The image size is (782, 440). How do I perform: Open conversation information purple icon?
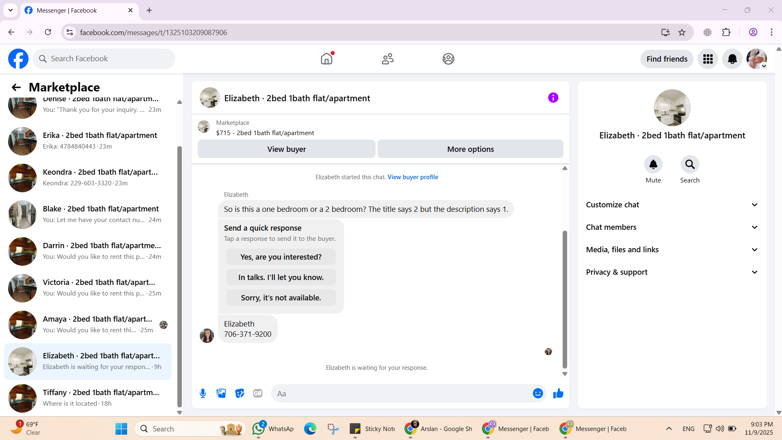pos(553,98)
